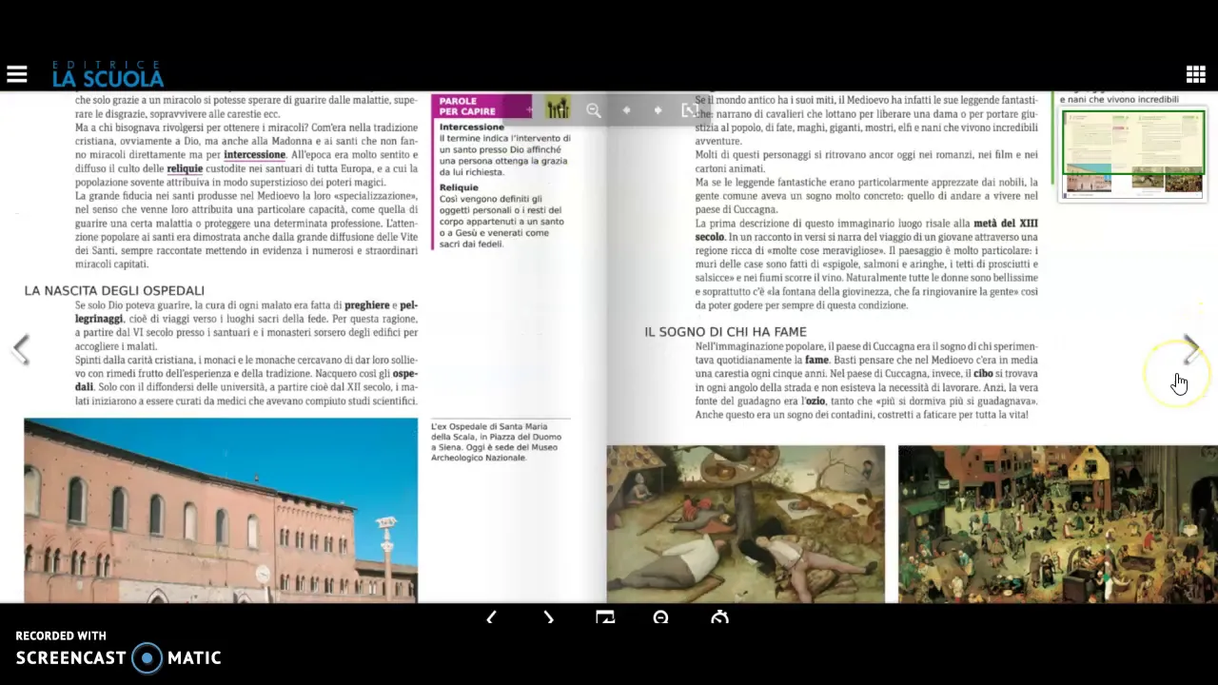
Task: Click the crowded village square painting
Action: (x=1057, y=523)
